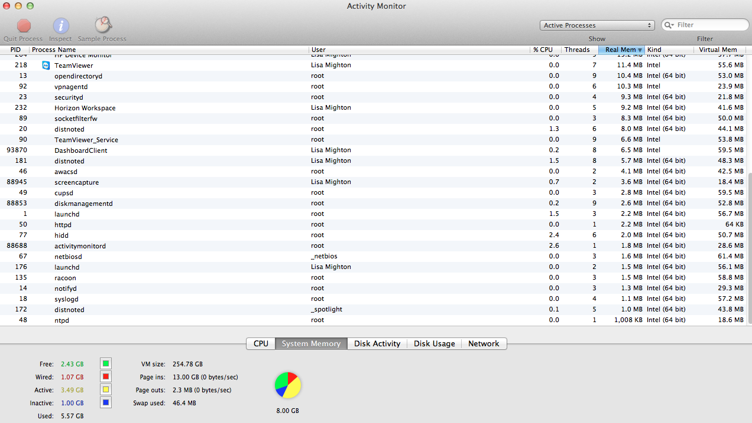This screenshot has height=423, width=752.
Task: Select the racoon process row
Action: point(373,278)
